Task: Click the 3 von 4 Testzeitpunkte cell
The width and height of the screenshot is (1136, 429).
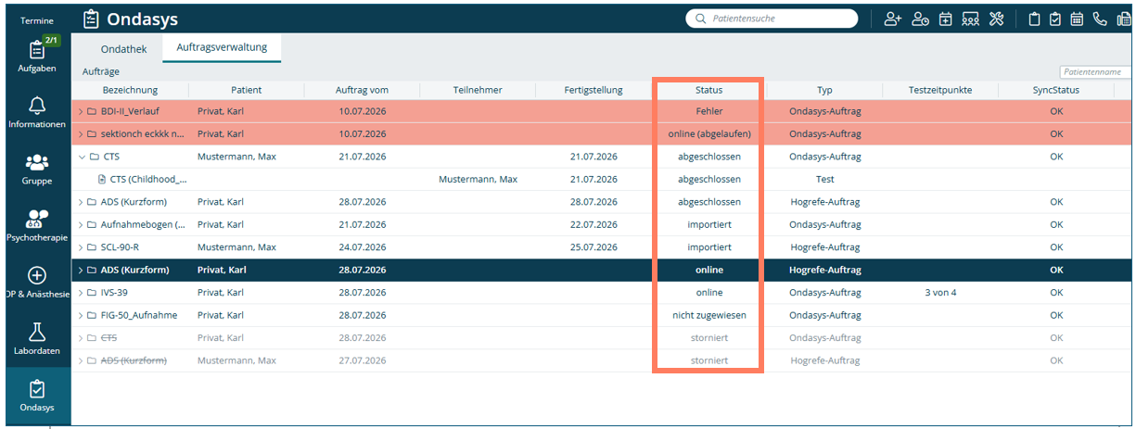Action: 940,293
